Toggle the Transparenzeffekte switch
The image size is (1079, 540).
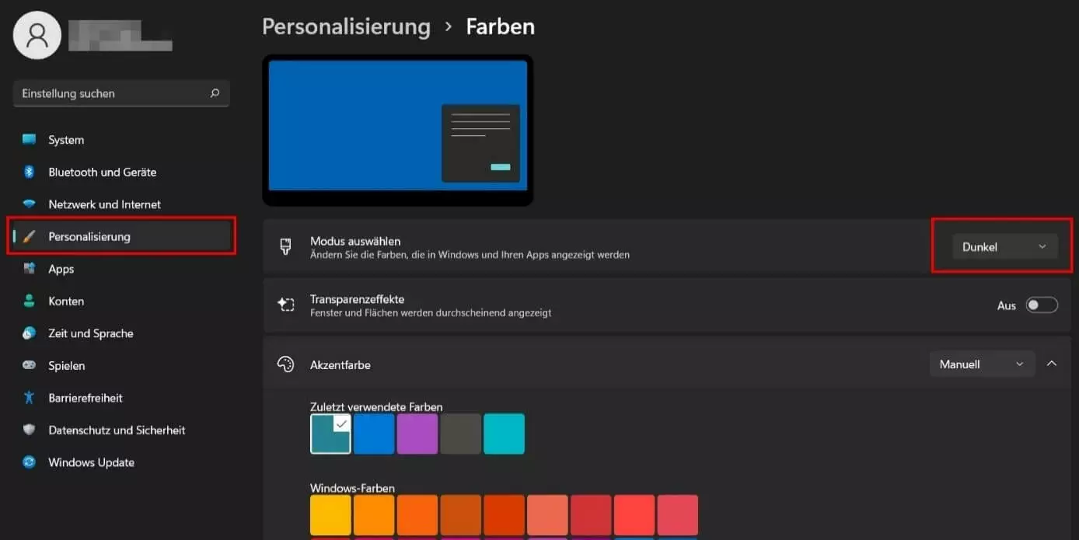pos(1041,305)
